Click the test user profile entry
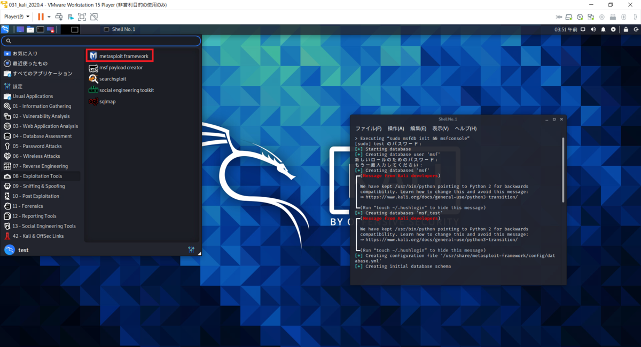Viewport: 641px width, 347px height. [17, 250]
